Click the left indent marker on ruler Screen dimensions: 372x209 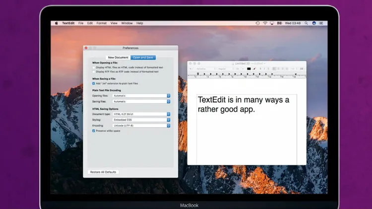click(x=198, y=74)
